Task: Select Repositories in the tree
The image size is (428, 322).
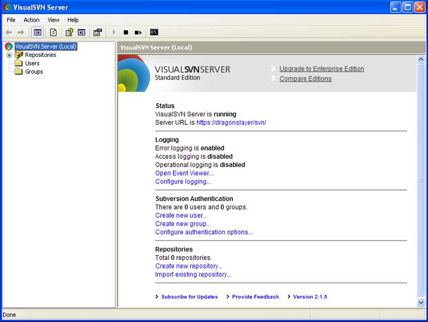Action: (x=41, y=55)
